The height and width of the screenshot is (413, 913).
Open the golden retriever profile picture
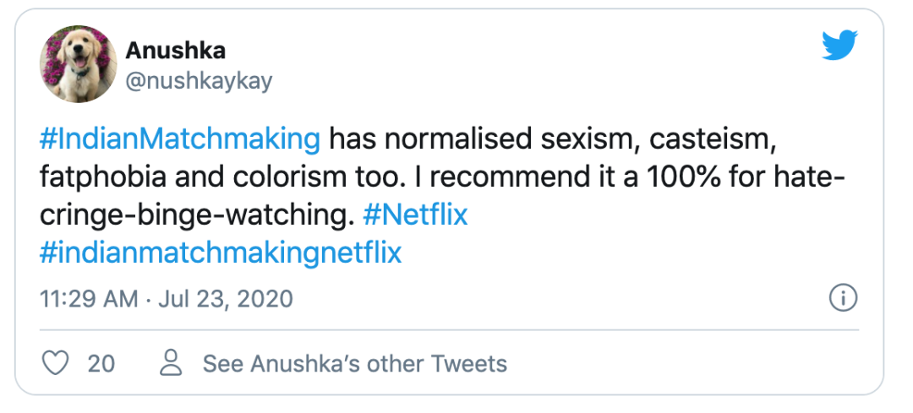(78, 63)
